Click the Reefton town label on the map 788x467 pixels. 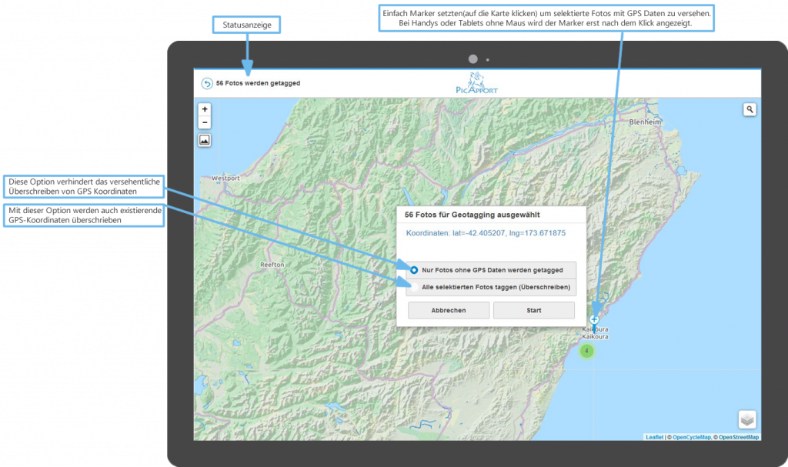(272, 264)
